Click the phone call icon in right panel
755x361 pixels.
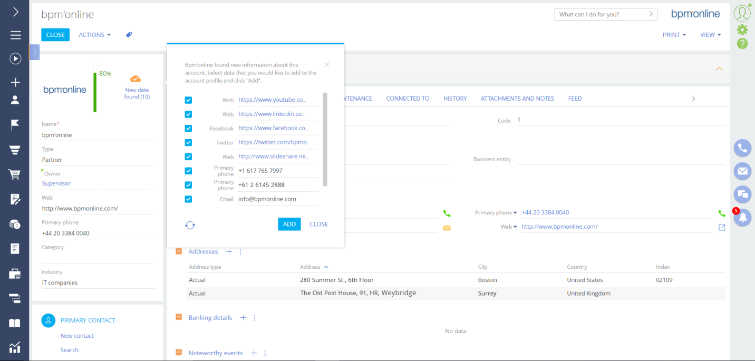(742, 148)
